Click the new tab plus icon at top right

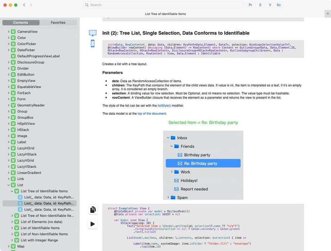click(x=328, y=13)
